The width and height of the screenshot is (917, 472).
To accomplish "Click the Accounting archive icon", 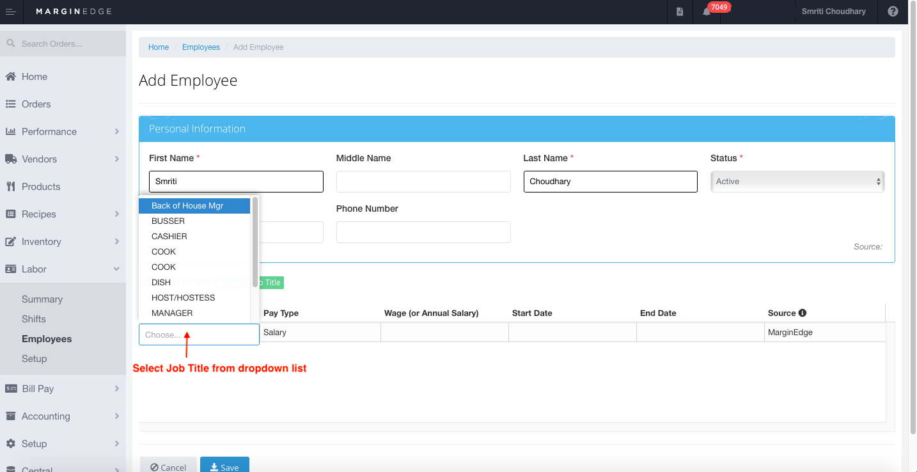I will point(10,416).
